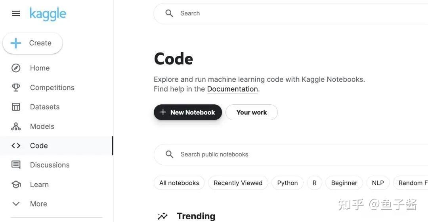Screen dimensions: 428x222
Task: Click the Datasets table icon
Action: [16, 107]
